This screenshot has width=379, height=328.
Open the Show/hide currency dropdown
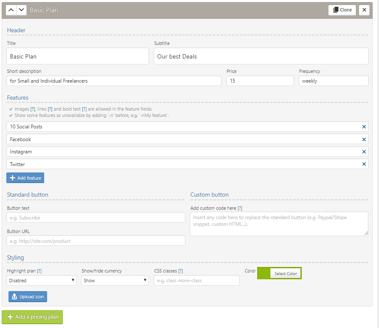click(115, 281)
